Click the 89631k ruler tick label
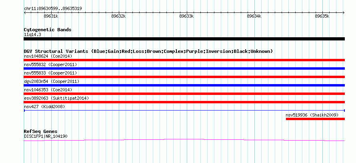 tap(51, 16)
